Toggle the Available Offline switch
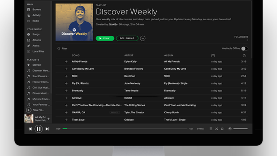The width and height of the screenshot is (277, 156). coord(245,48)
